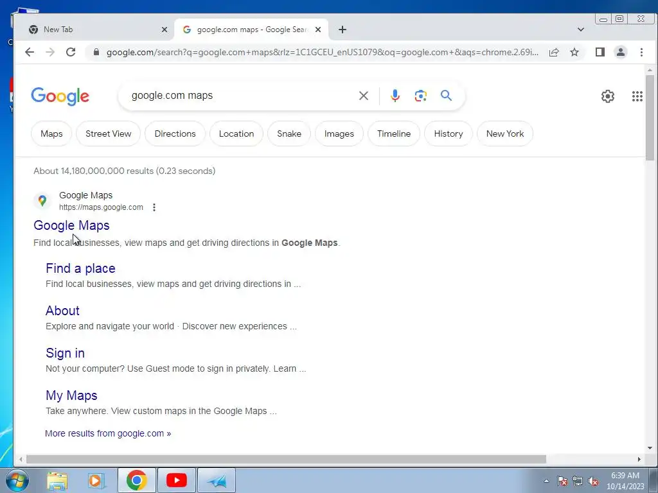Viewport: 658px width, 493px height.
Task: Open the Windows Start menu
Action: (x=17, y=480)
